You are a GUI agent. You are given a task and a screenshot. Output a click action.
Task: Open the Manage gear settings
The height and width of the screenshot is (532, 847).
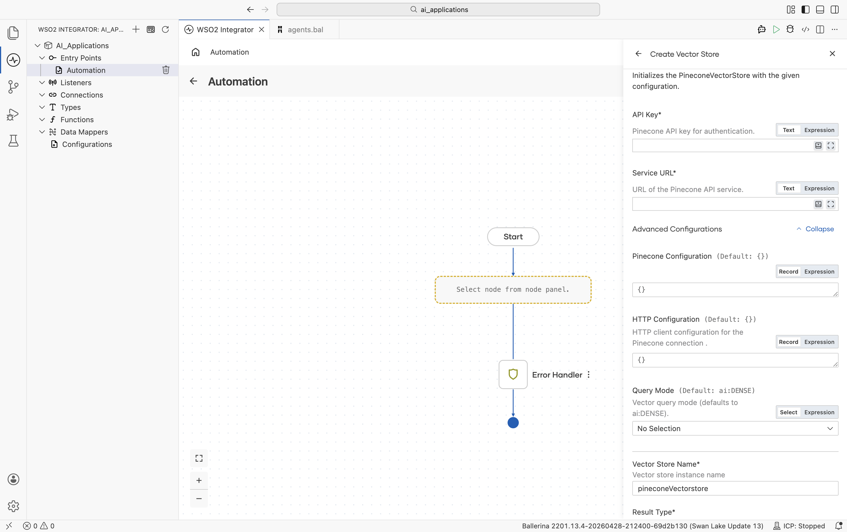point(13,506)
